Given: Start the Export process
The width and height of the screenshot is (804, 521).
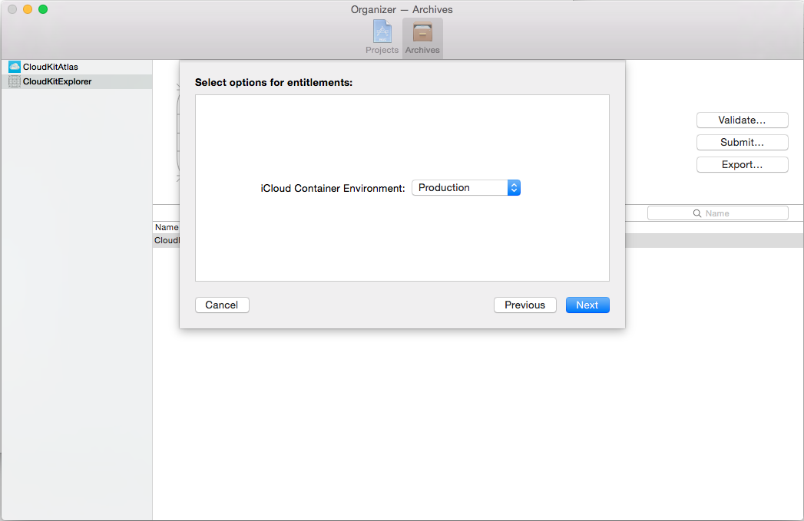Looking at the screenshot, I should click(742, 164).
